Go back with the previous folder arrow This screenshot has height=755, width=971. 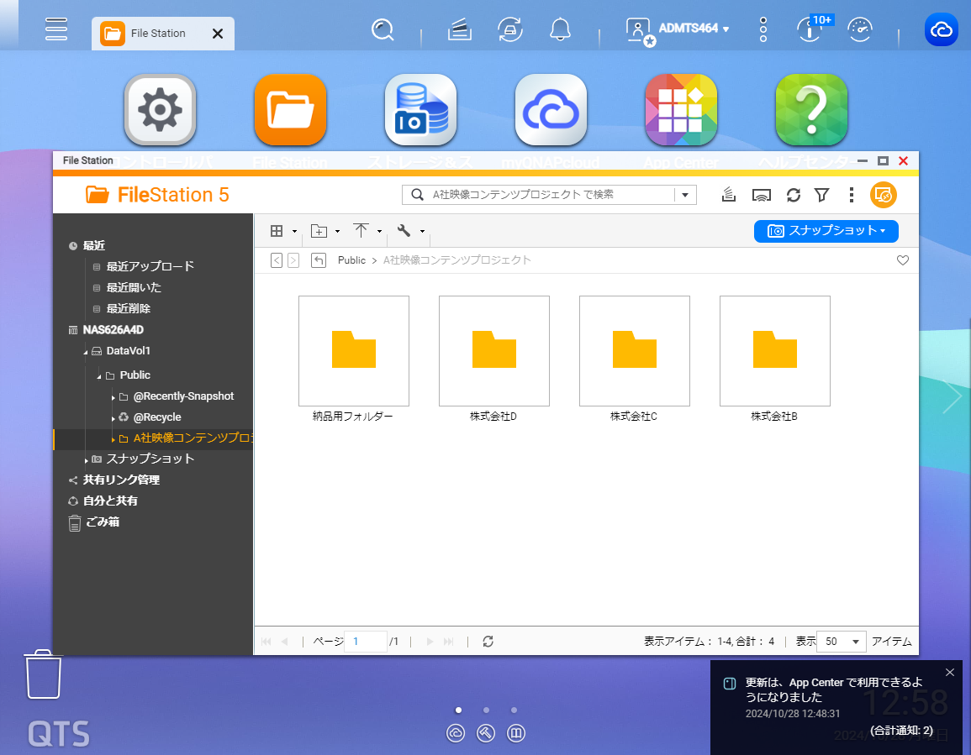click(x=277, y=260)
